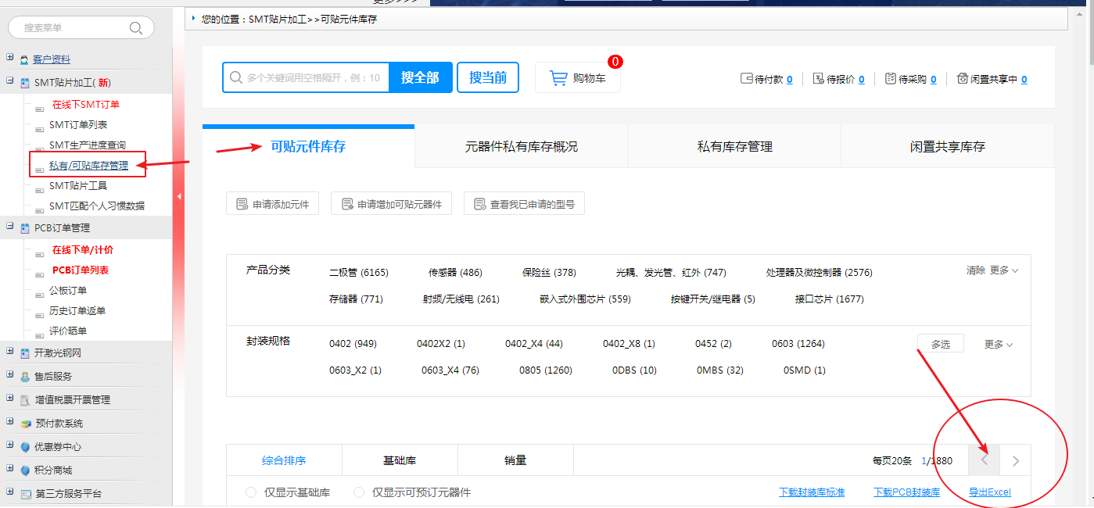The height and width of the screenshot is (508, 1094).
Task: Open the 闲置共享库存 tab
Action: [947, 147]
